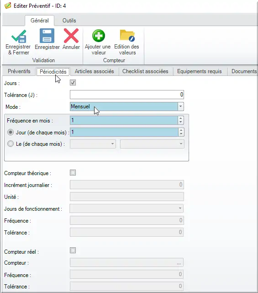Go to the Checklist associées tab
Viewport: 258px width, 293px height.
(145, 71)
